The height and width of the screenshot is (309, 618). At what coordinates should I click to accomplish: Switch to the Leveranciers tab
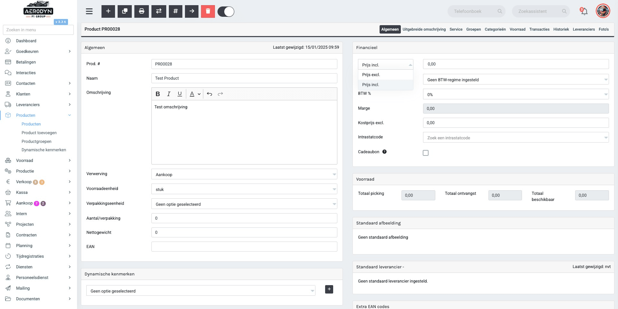[x=584, y=29]
